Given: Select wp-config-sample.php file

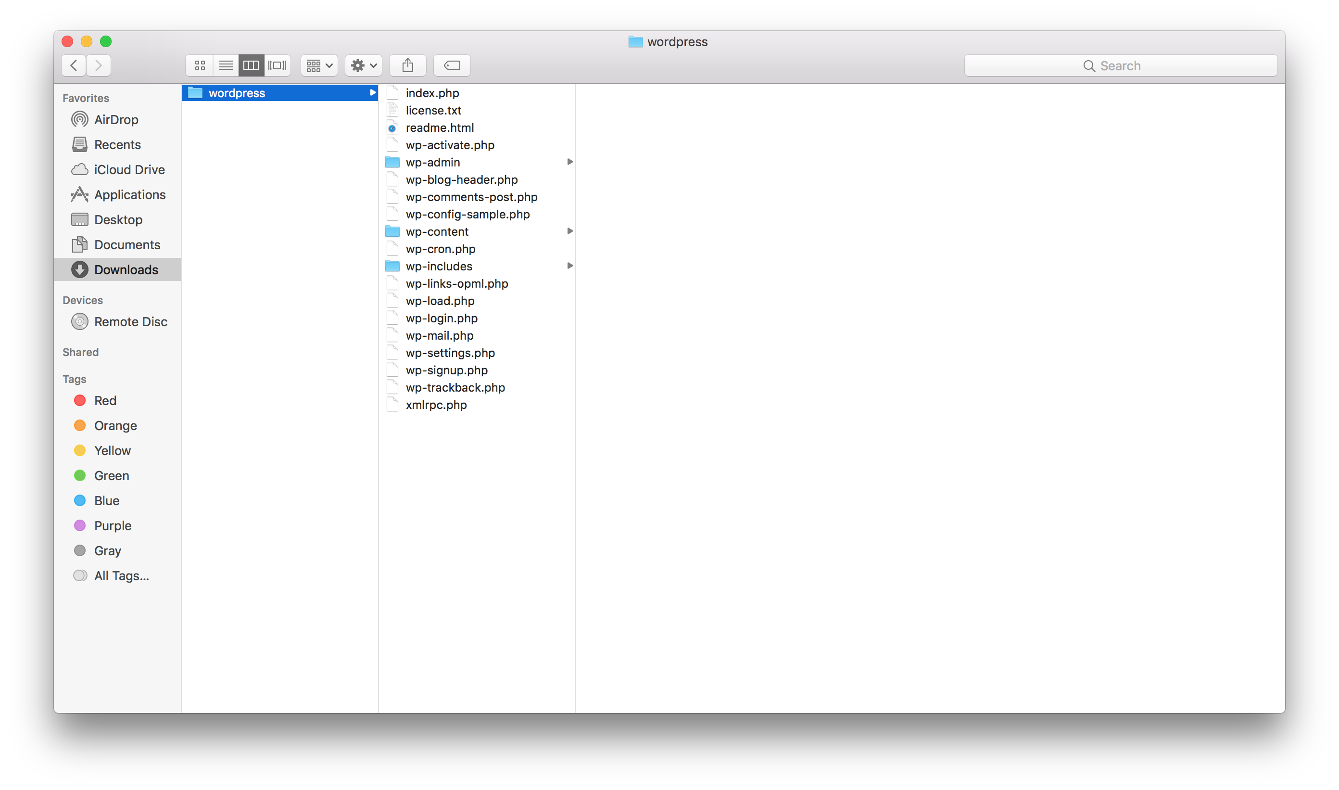Looking at the screenshot, I should click(478, 214).
